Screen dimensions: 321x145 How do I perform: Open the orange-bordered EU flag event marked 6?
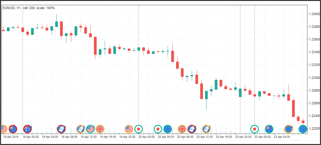(x=288, y=129)
